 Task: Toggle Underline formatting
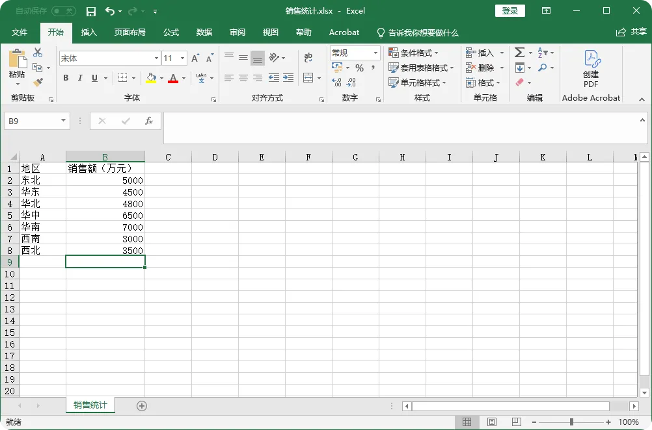pos(94,77)
